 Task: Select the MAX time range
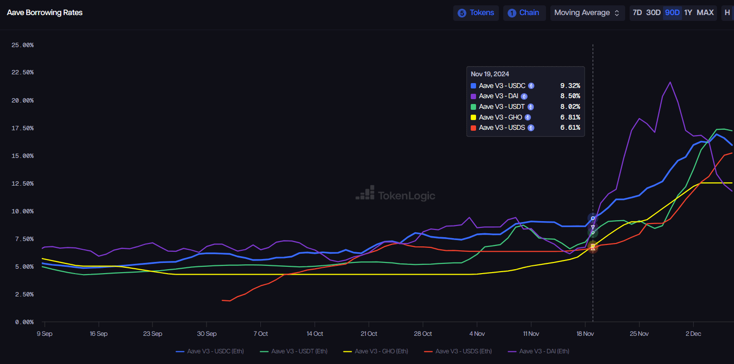(x=705, y=13)
